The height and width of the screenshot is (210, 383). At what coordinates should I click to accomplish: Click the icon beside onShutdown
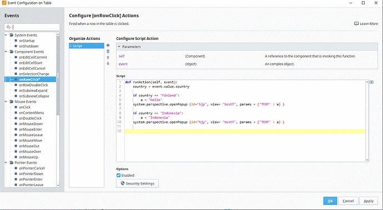coord(16,46)
